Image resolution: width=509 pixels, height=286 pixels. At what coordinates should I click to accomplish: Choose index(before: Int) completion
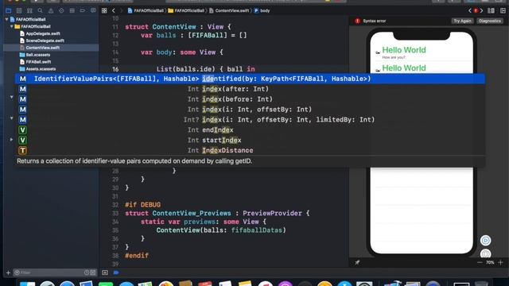click(x=250, y=99)
